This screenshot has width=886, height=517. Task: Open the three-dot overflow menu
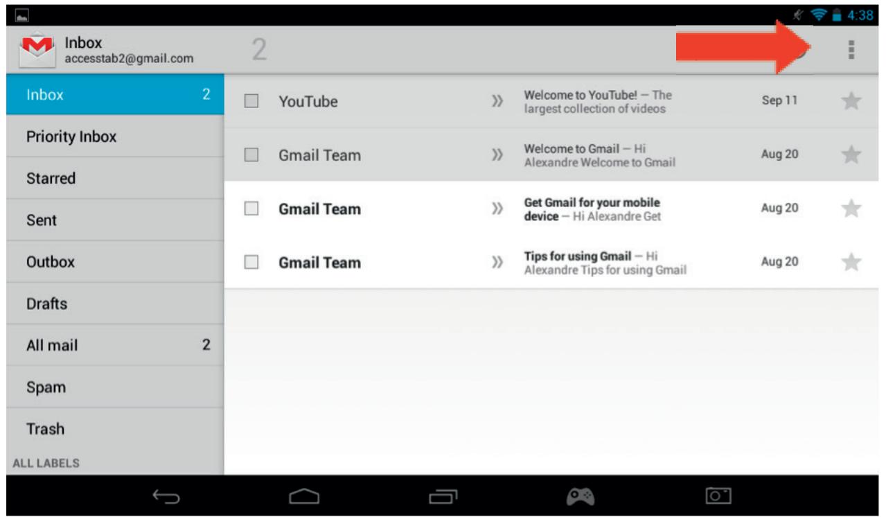tap(851, 49)
